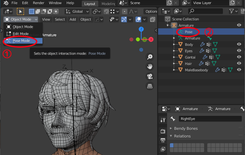Open the viewport Object menu
The image size is (245, 155).
tap(86, 19)
